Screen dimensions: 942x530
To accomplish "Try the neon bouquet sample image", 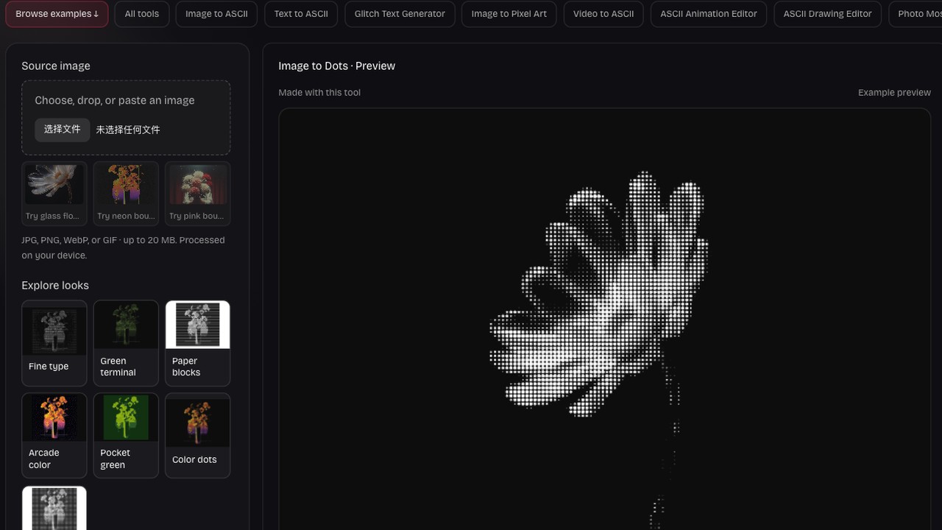I will tap(126, 194).
